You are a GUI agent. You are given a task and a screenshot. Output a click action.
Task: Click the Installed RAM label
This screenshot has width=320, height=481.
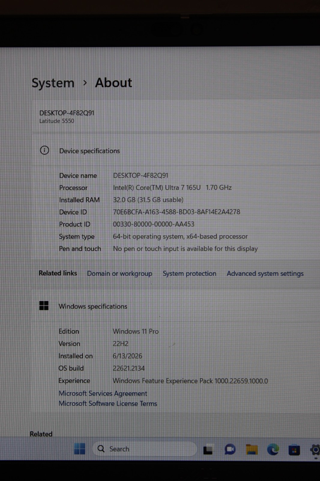79,200
